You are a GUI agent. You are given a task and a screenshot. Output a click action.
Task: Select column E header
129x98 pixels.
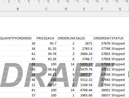84,9
